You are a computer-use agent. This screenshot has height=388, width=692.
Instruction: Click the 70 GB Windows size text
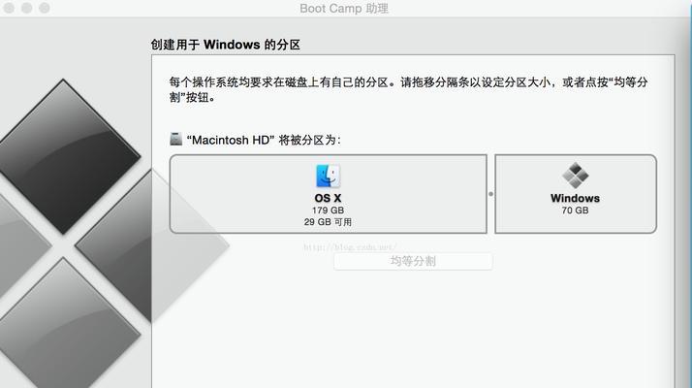575,210
